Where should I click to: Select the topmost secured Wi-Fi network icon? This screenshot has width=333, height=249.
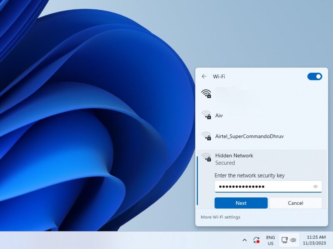(x=207, y=95)
